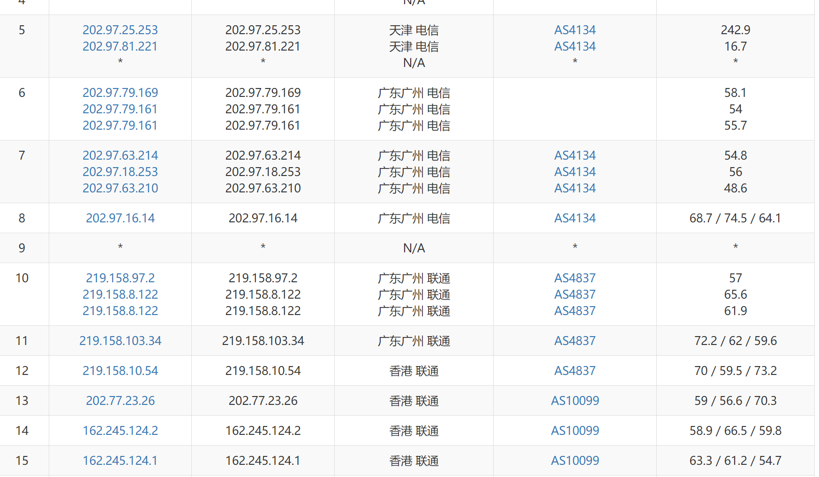The width and height of the screenshot is (819, 477).
Task: Click the blue 202.97.81.221 link
Action: (x=120, y=46)
